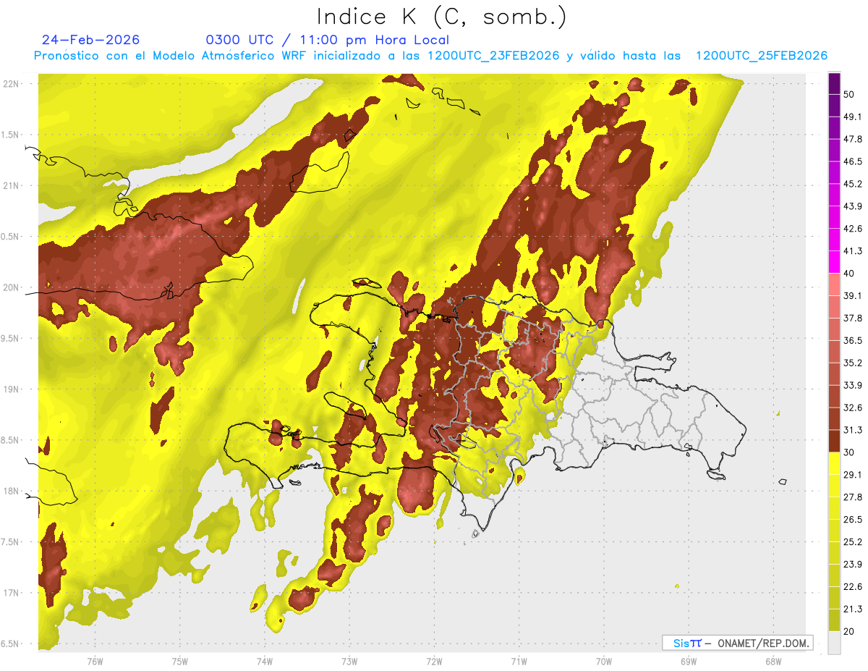Click the "1.5N" latitude axis label
The height and width of the screenshot is (671, 868).
click(11, 135)
